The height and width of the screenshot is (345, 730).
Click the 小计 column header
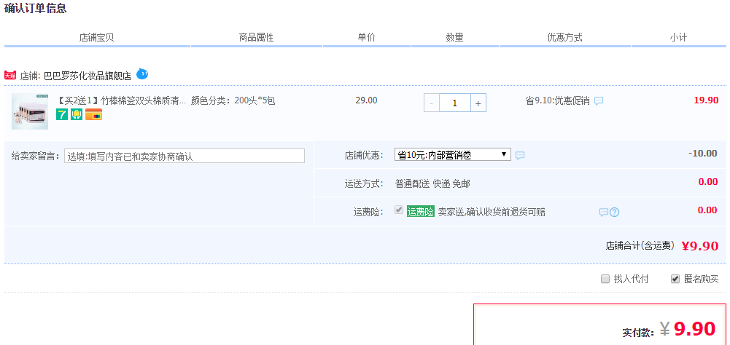[x=678, y=38]
